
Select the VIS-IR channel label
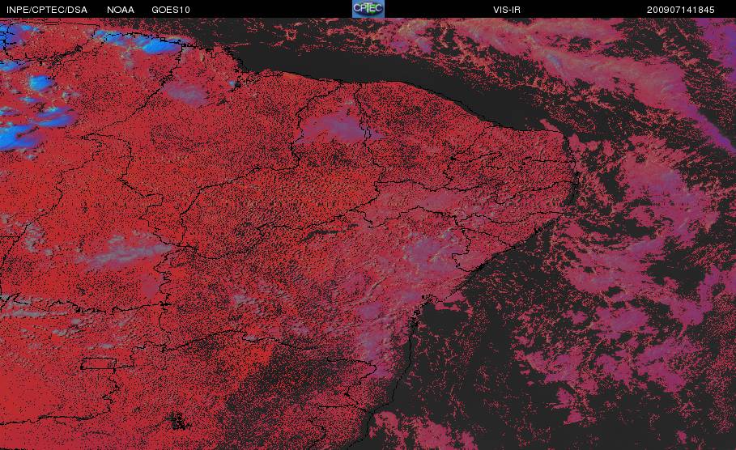[507, 10]
